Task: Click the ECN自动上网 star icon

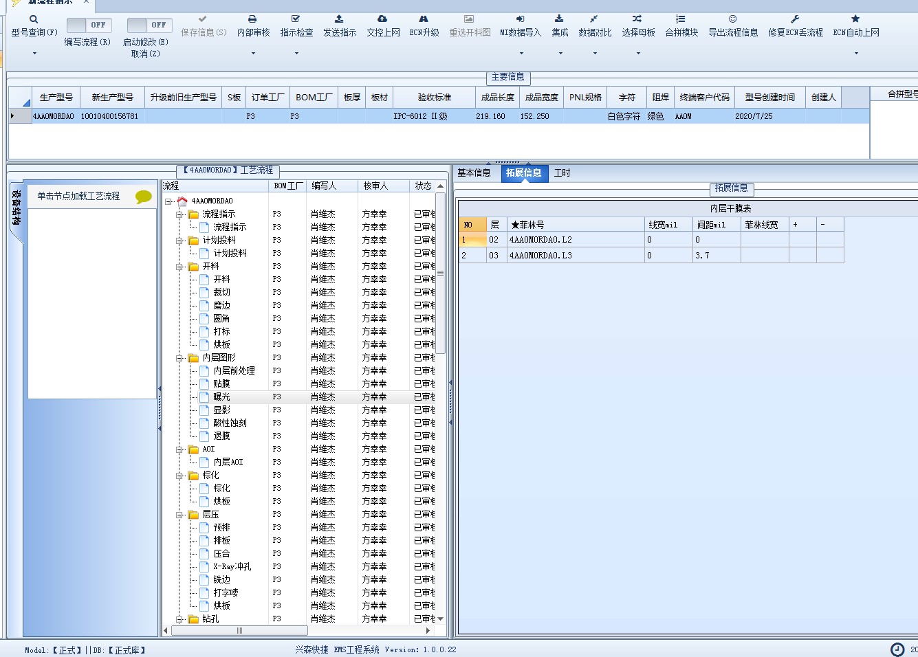Action: coord(855,19)
